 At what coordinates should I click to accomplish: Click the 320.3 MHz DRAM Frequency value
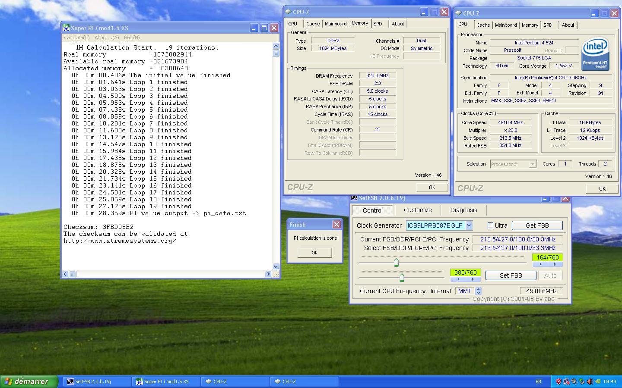coord(378,75)
